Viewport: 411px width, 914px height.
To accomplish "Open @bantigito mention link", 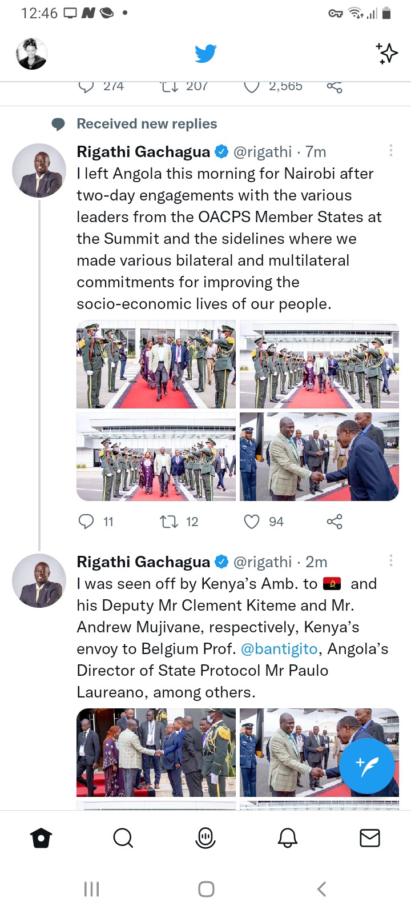I will [x=279, y=649].
